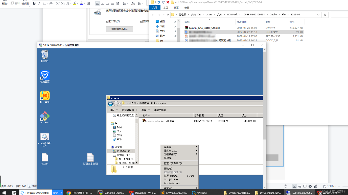
Task: Switch to Chrome 工作 记录 汇报 taskbar item
Action: pyautogui.click(x=80, y=193)
